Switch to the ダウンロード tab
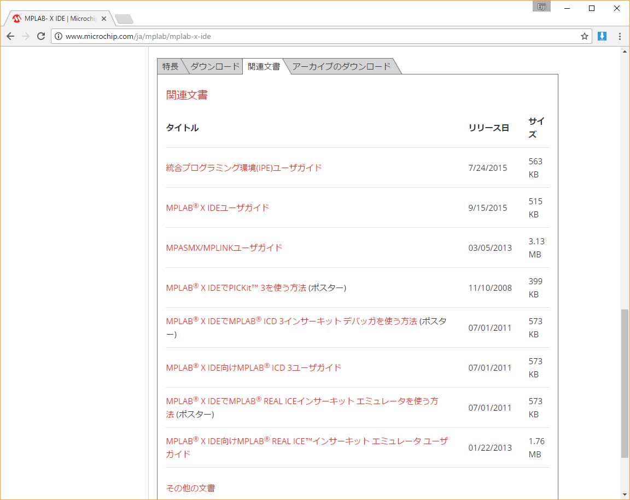Screen dimensions: 630x500 click(214, 66)
